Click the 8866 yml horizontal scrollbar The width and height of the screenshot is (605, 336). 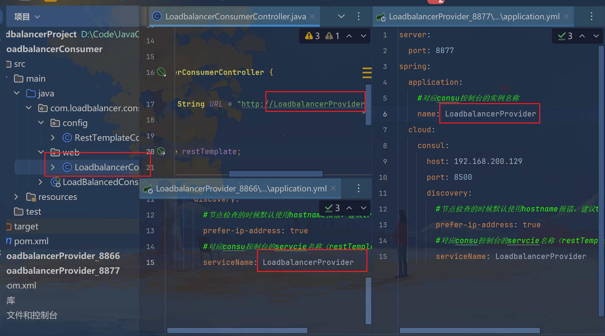[237, 330]
